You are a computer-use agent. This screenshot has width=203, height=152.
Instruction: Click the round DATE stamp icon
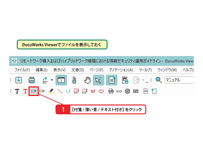128,91
